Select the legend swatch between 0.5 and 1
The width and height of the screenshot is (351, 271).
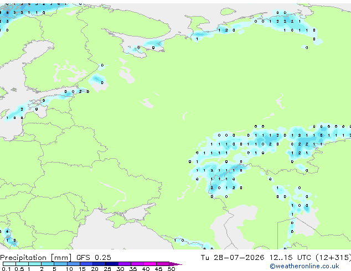22,264
